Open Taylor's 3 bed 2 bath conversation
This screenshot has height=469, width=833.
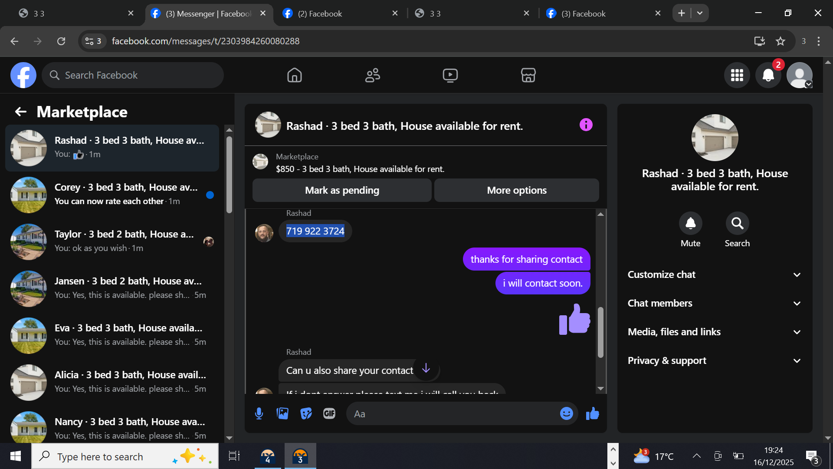tap(112, 242)
